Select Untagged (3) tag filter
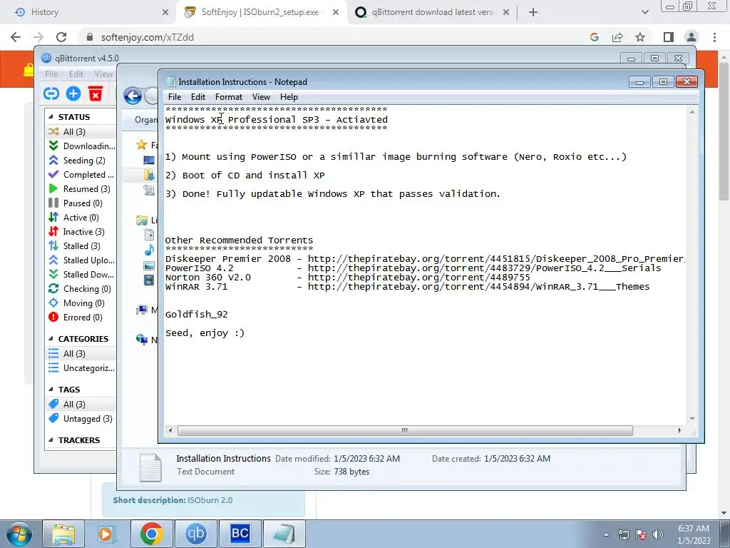The width and height of the screenshot is (730, 548). tap(81, 419)
